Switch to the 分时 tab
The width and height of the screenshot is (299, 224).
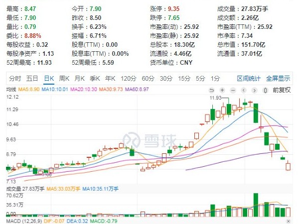coord(15,79)
